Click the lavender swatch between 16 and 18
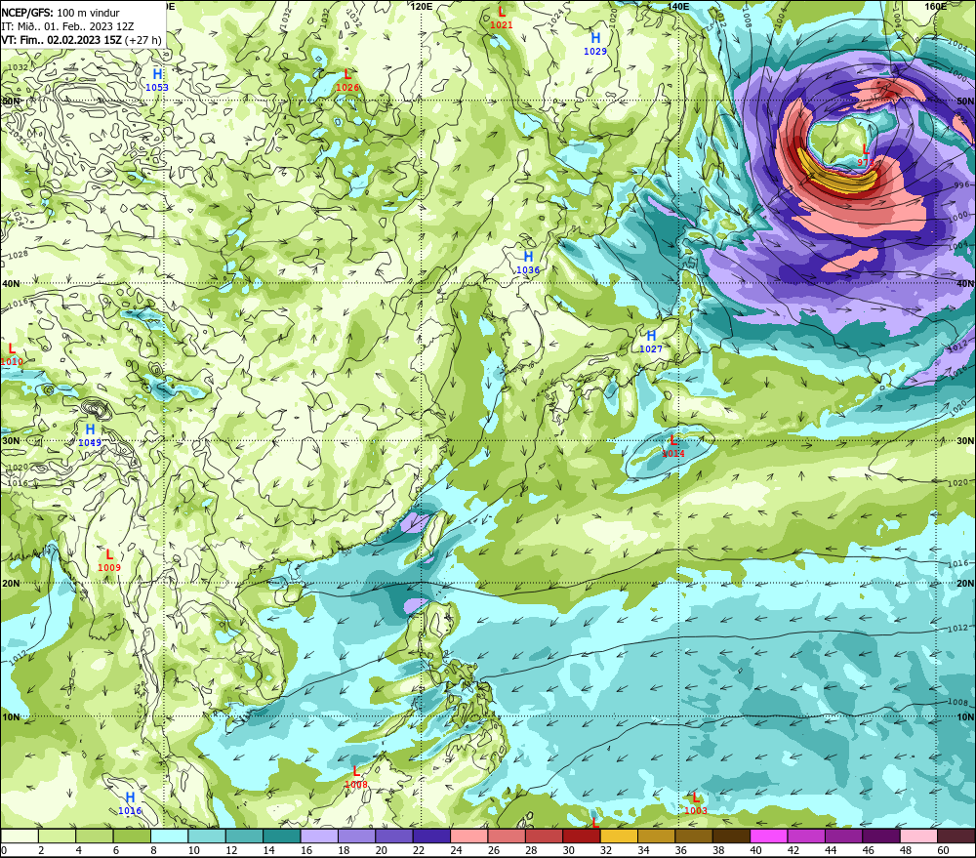 (x=319, y=836)
